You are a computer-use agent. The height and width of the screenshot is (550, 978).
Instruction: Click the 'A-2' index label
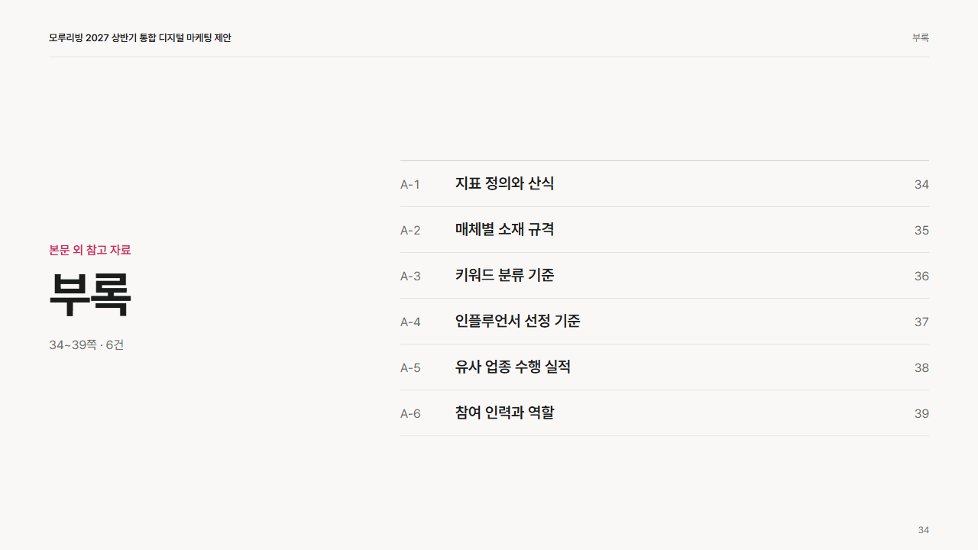410,230
